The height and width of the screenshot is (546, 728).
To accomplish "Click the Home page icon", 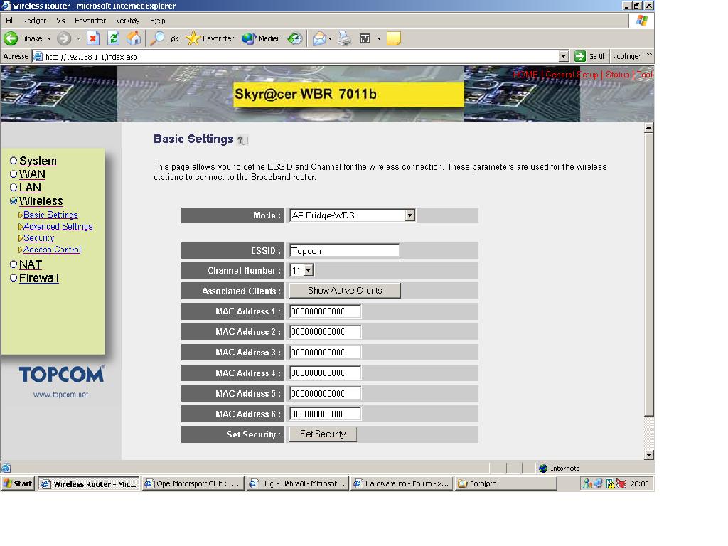I will coord(134,38).
